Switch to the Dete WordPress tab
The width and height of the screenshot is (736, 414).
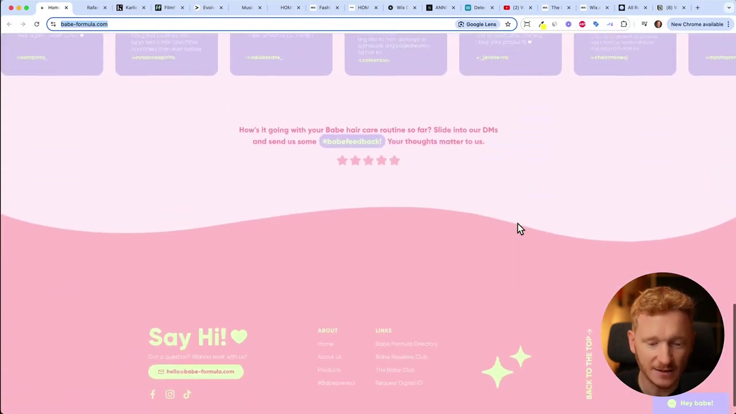coord(476,7)
